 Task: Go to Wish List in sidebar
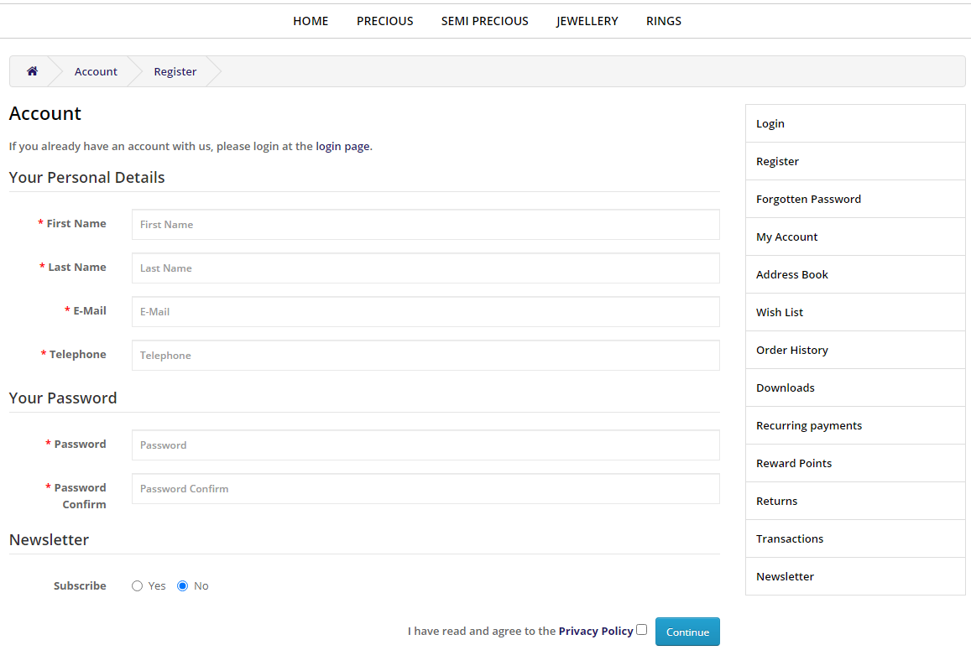(780, 312)
